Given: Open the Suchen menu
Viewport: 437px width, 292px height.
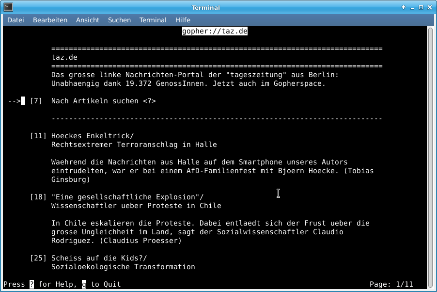Looking at the screenshot, I should (119, 20).
